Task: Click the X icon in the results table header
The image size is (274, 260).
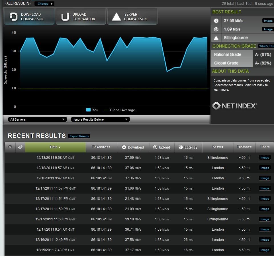Action: pyautogui.click(x=10, y=147)
